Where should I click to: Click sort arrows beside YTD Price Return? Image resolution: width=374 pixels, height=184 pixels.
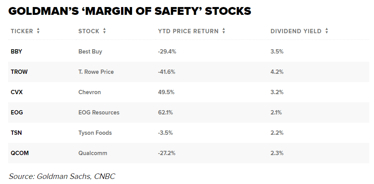(x=224, y=31)
